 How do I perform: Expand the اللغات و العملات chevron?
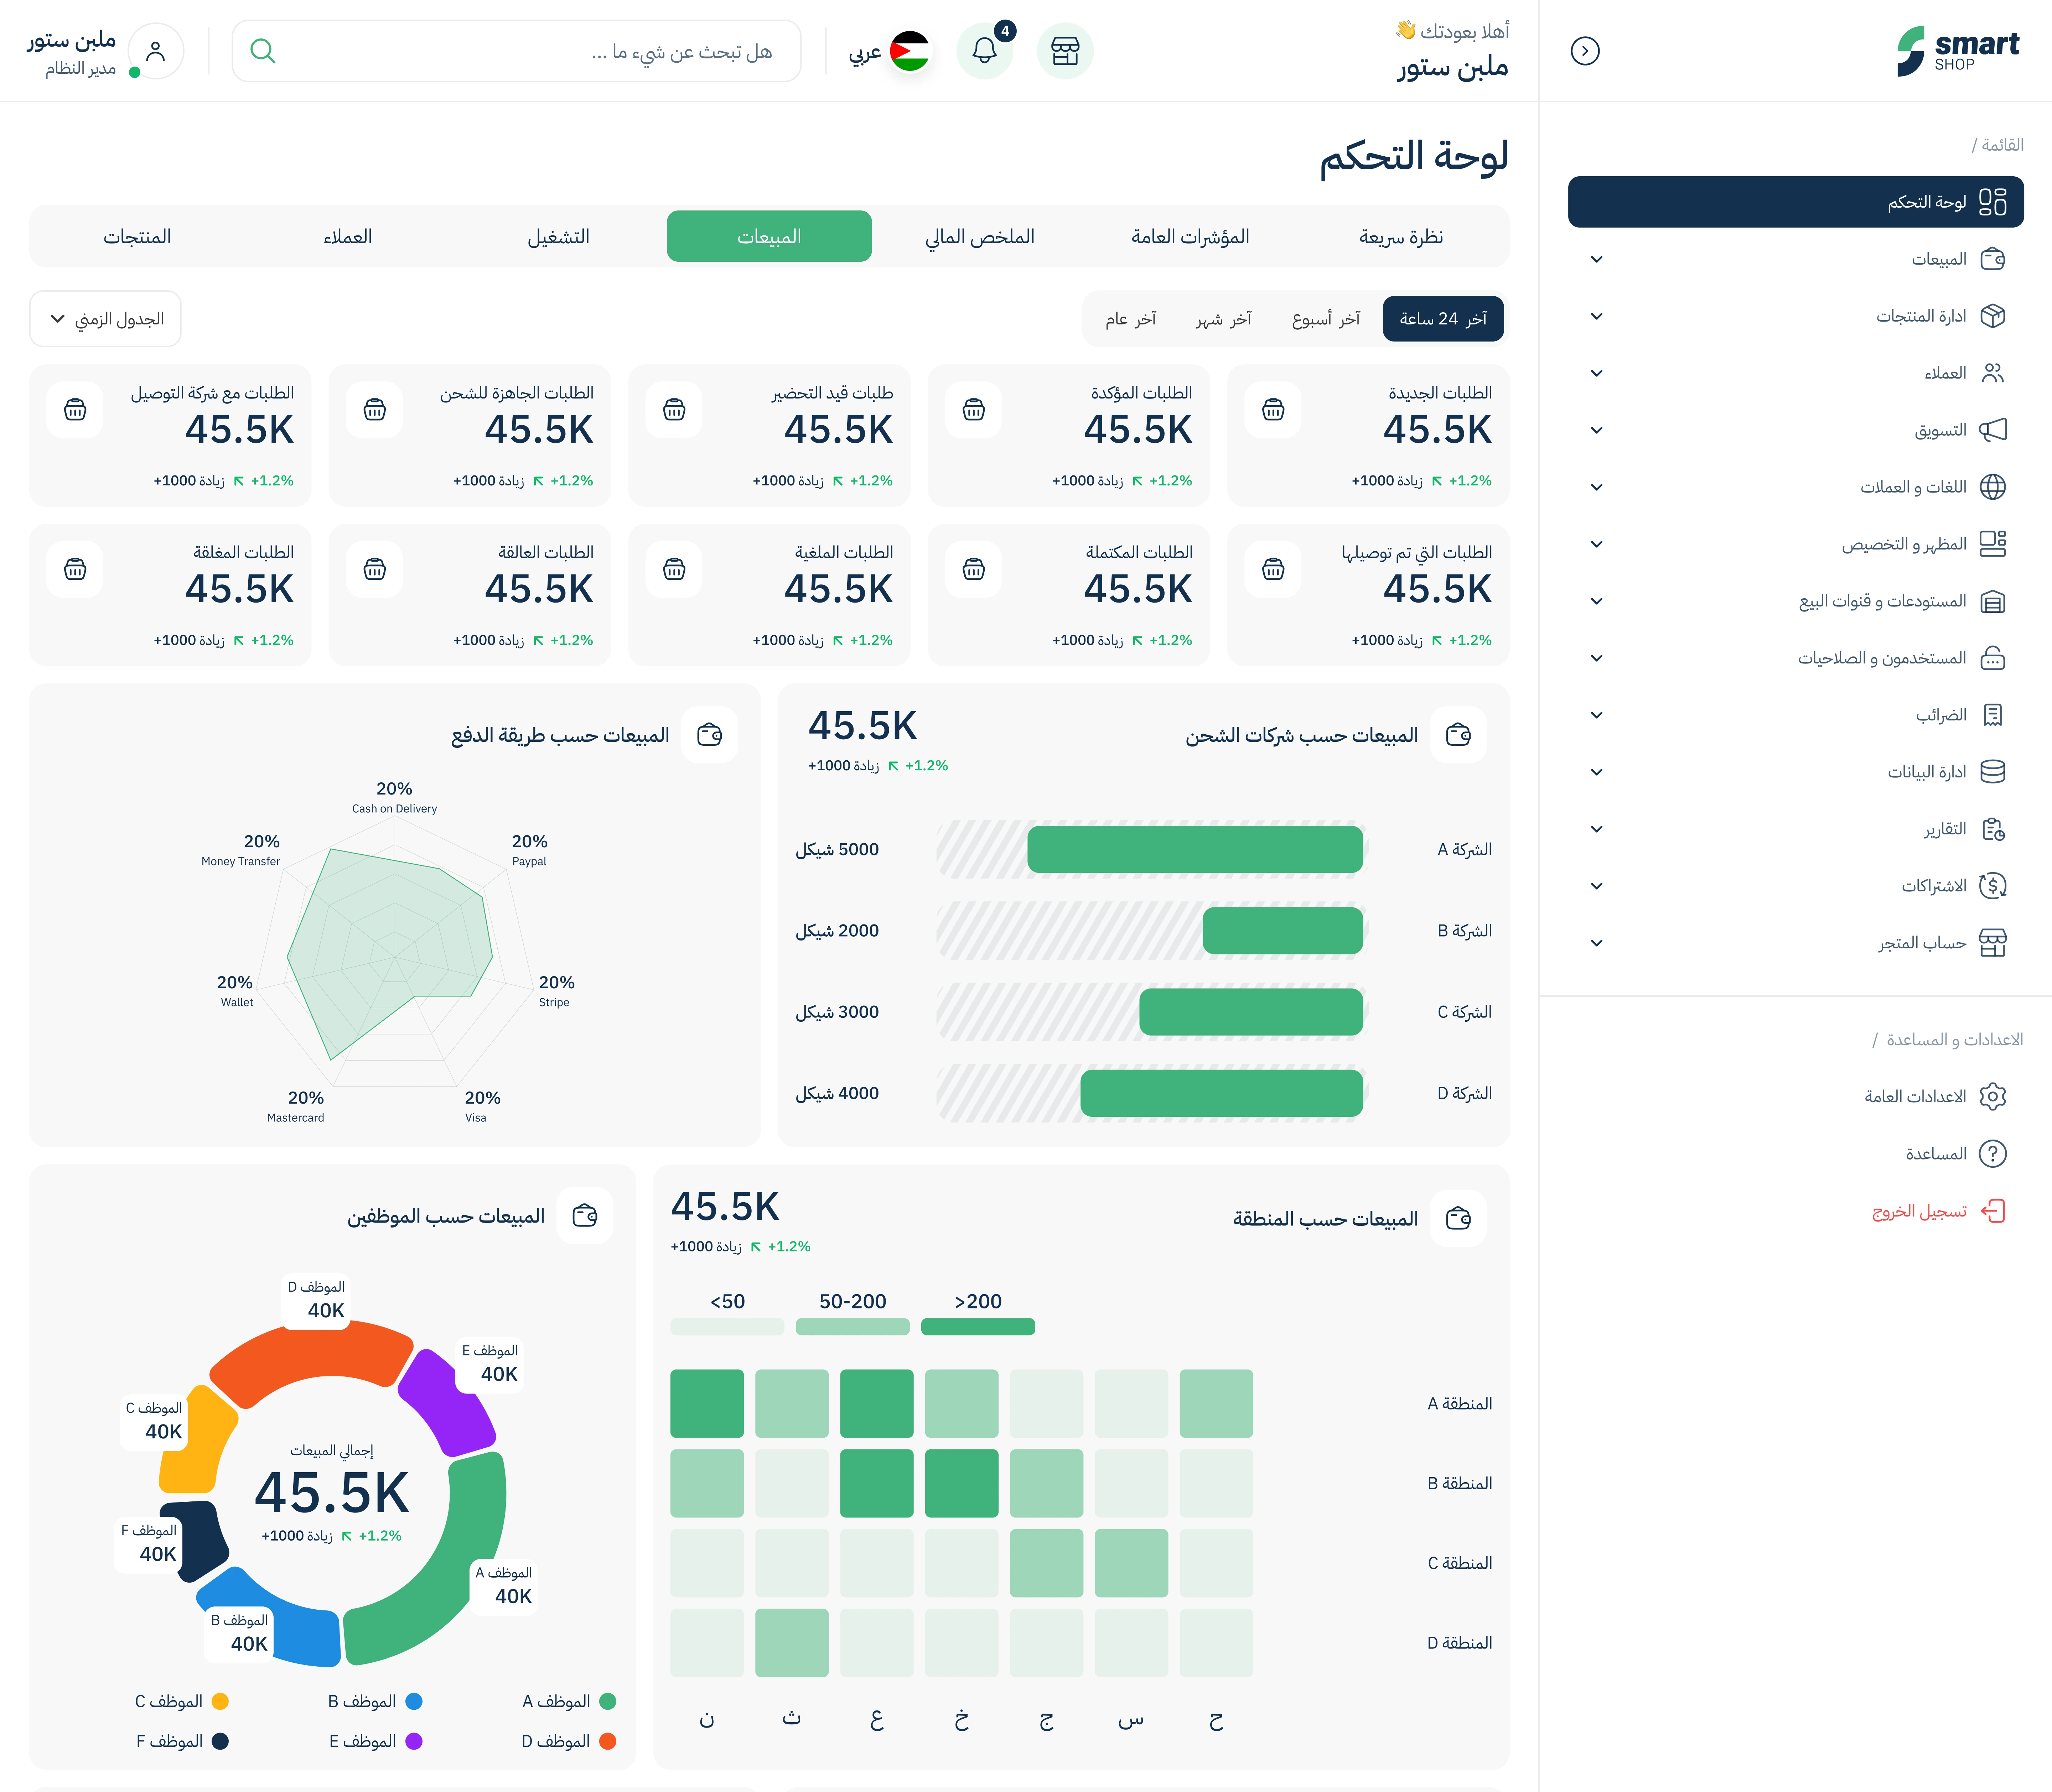[1597, 487]
